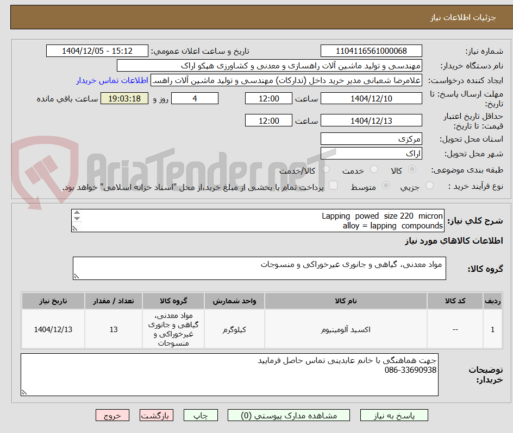This screenshot has height=433, width=513.
Task: Click the کد کالا column header
Action: click(455, 301)
